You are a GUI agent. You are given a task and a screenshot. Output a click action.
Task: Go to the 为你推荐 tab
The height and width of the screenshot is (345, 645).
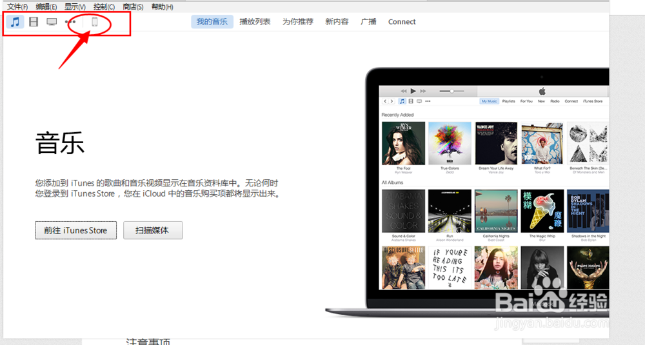298,22
